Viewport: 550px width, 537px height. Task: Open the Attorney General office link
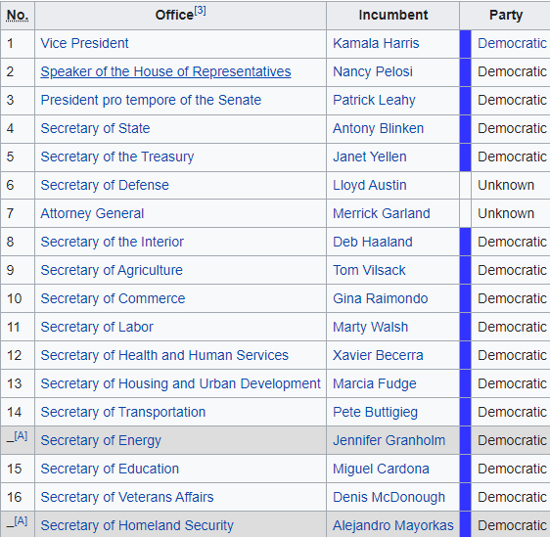92,214
